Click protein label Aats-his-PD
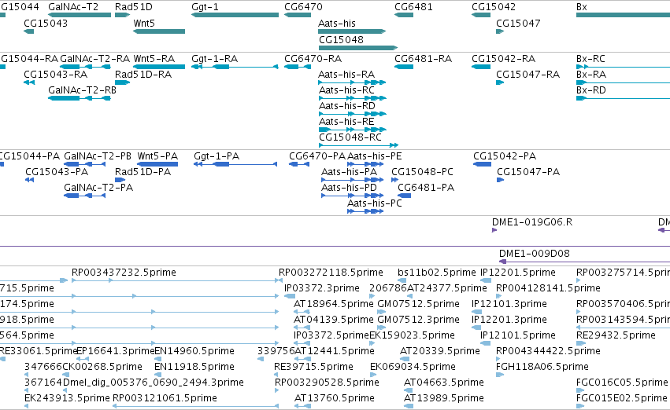 pyautogui.click(x=349, y=188)
